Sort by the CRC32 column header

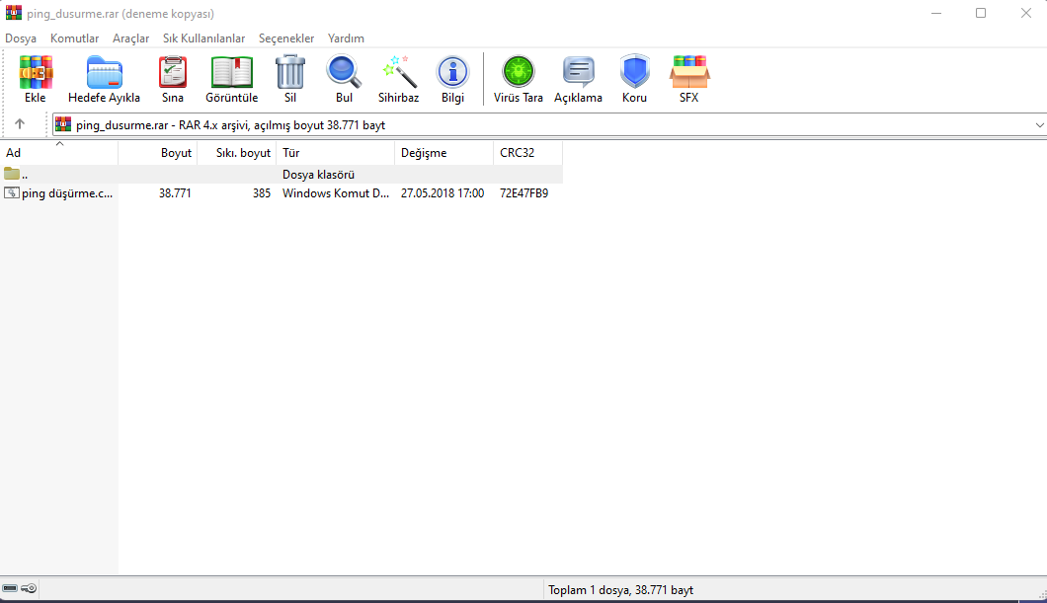[x=527, y=153]
